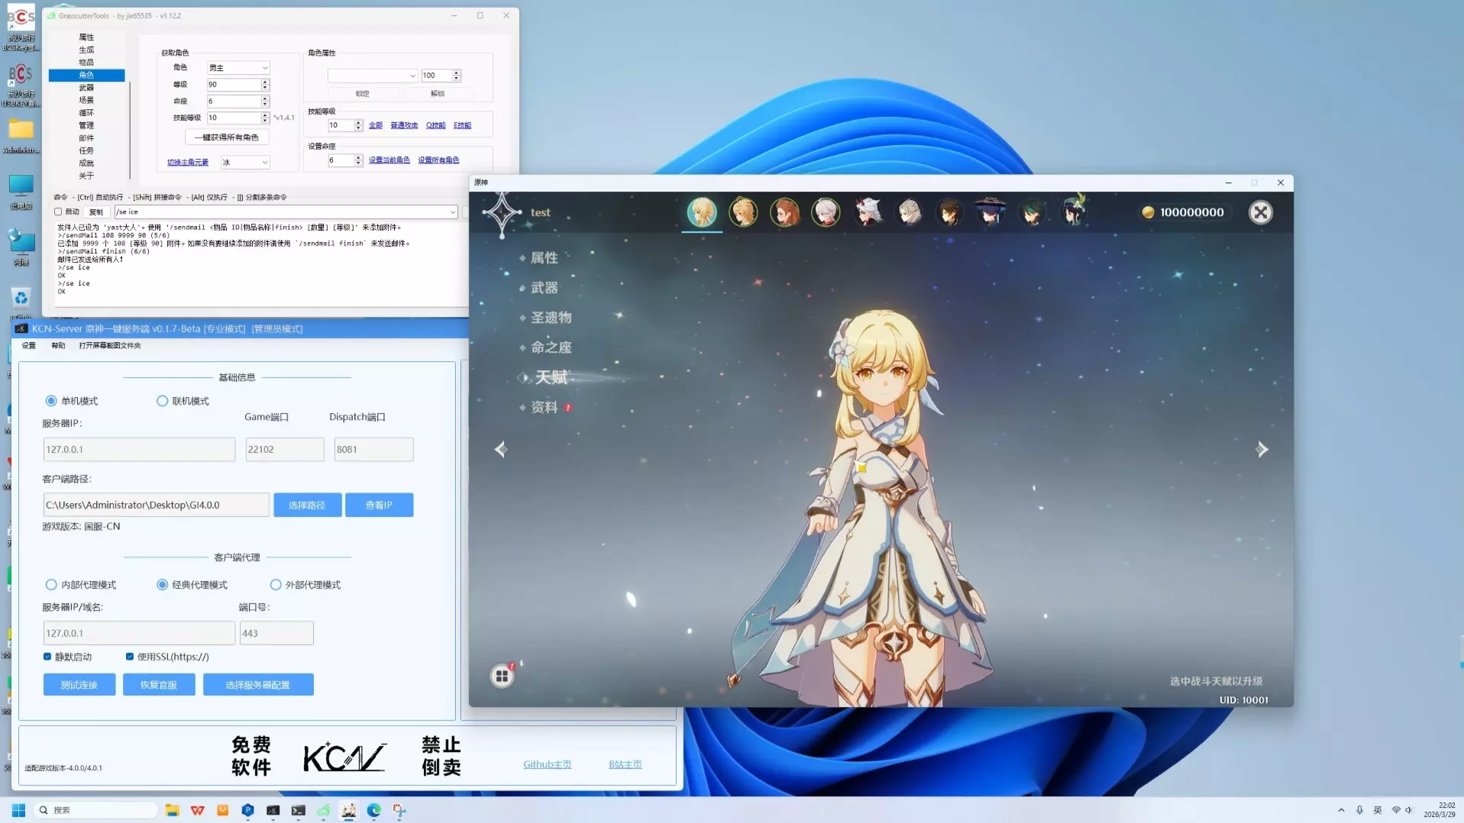Expand the command history dropdown for /se ice
This screenshot has width=1464, height=823.
(452, 212)
